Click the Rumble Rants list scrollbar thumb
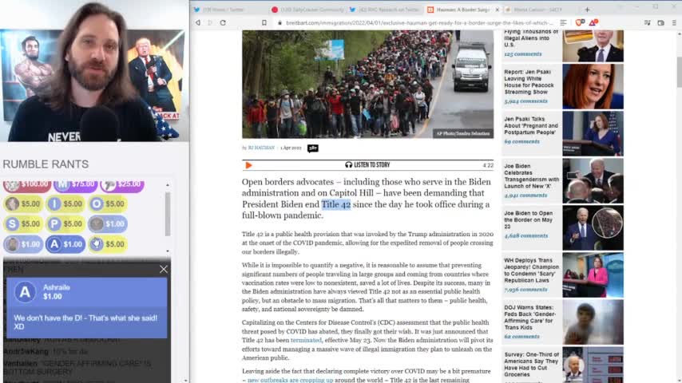 click(168, 214)
